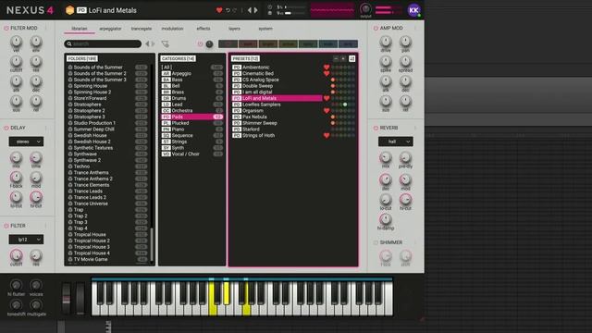592x333 pixels.
Task: Open the filter type dropdown showing lp12
Action: pos(26,240)
